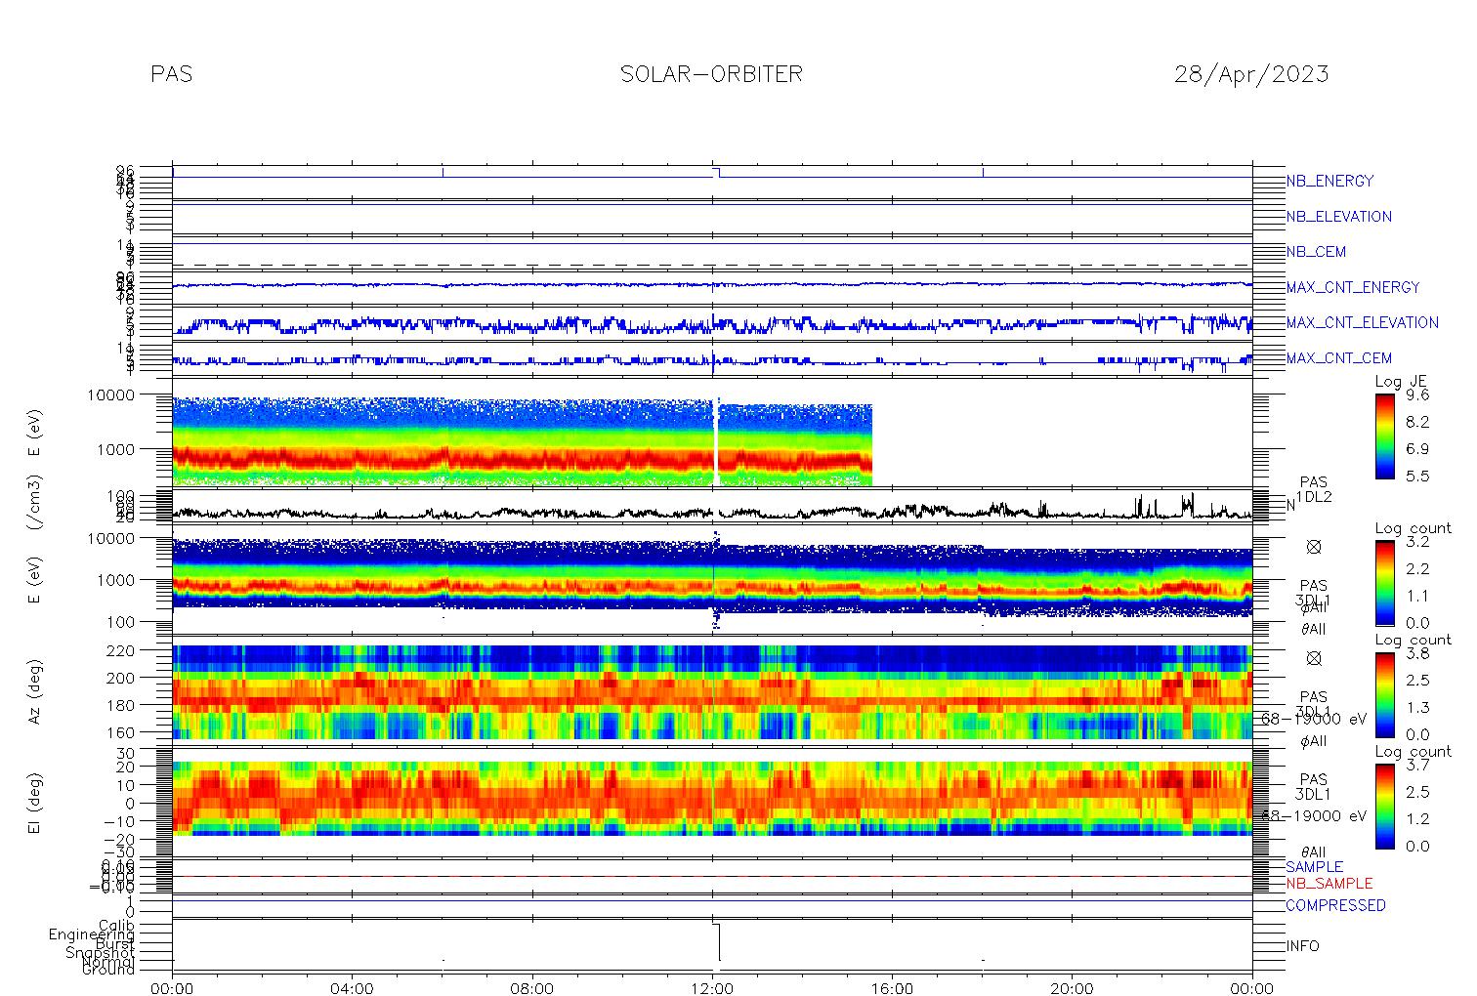The image size is (1477, 996).
Task: Click the INFO panel label
Action: 1302,946
